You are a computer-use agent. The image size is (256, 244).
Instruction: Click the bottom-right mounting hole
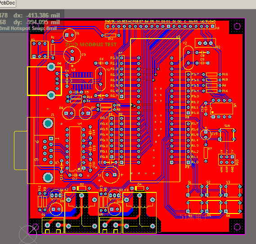point(237,227)
